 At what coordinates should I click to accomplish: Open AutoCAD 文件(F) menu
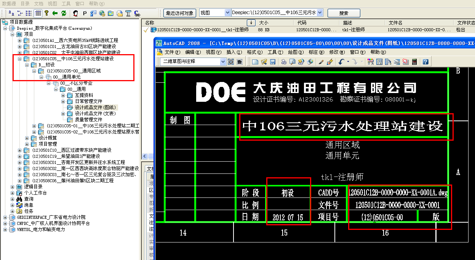tap(172, 52)
